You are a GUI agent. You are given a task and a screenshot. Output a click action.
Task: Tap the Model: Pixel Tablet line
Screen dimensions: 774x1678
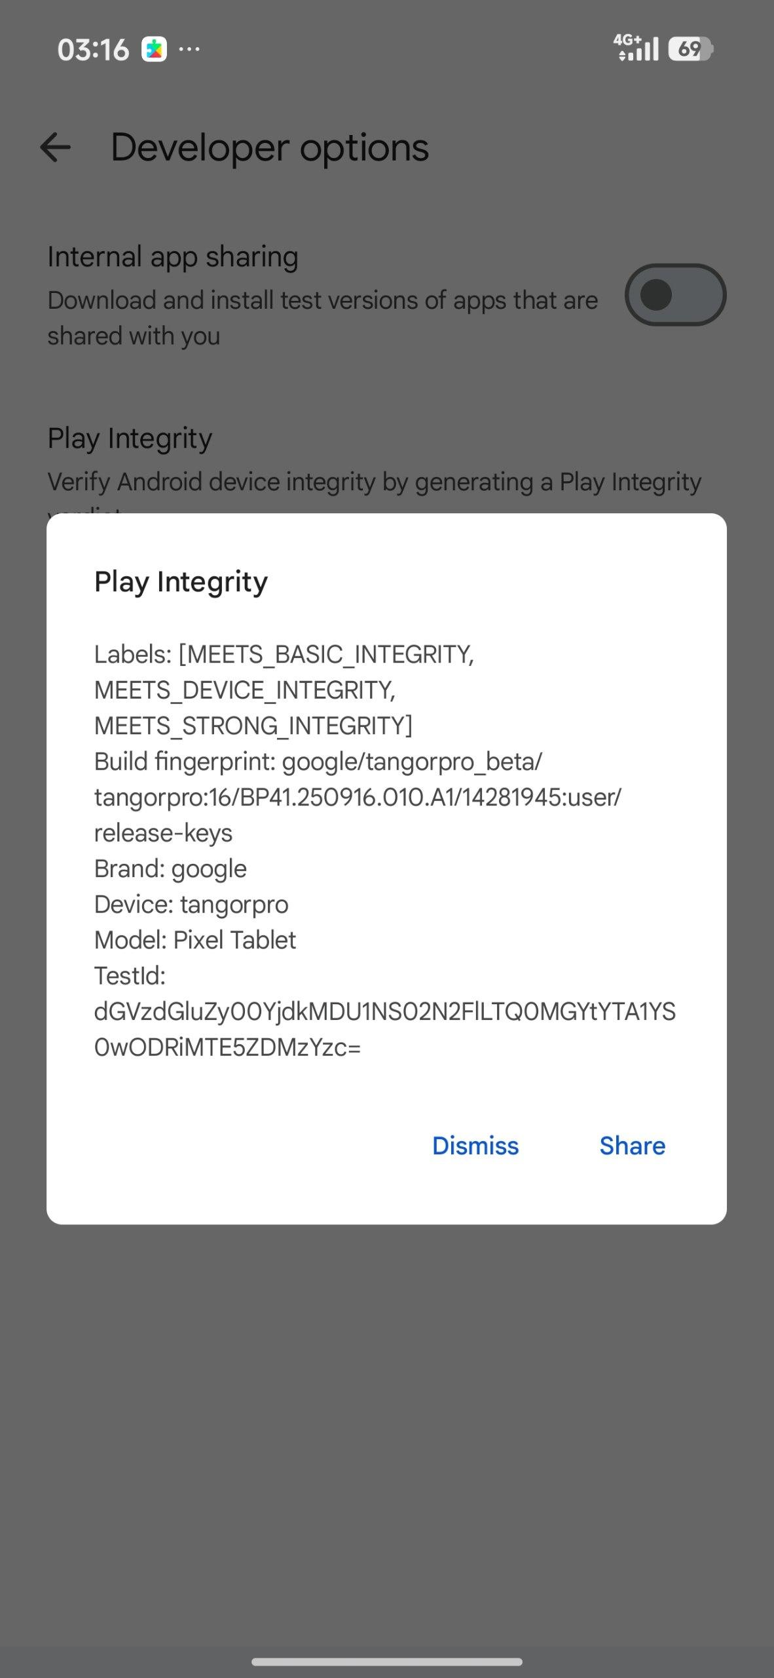(195, 940)
